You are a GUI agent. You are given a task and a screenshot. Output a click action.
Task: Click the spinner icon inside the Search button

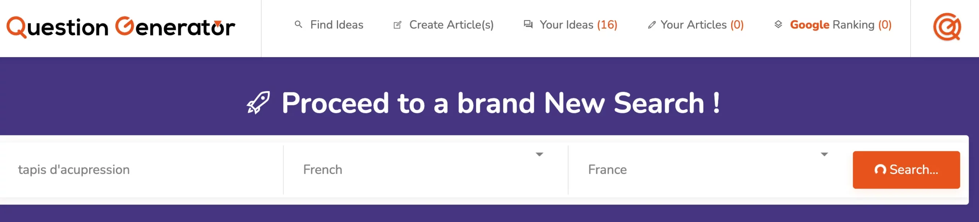(880, 170)
